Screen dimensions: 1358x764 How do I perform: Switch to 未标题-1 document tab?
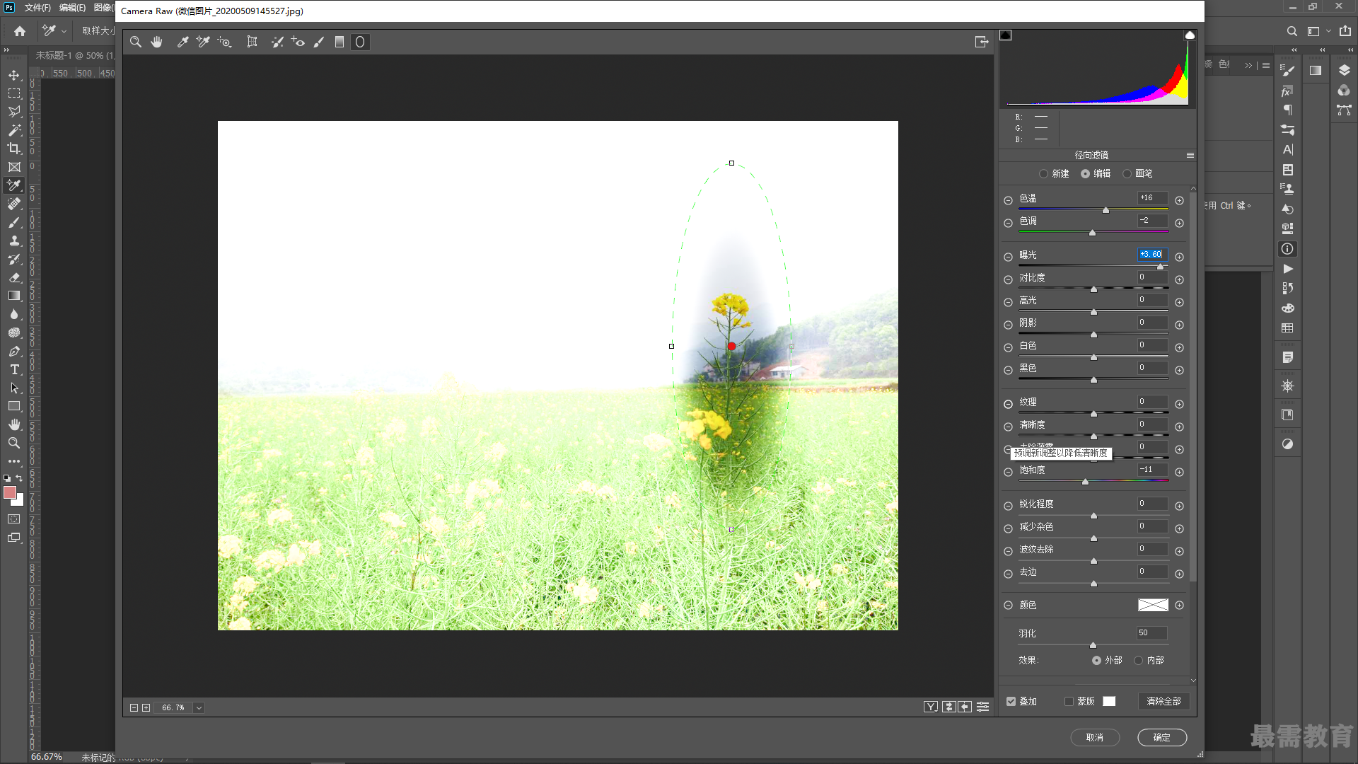[x=74, y=55]
